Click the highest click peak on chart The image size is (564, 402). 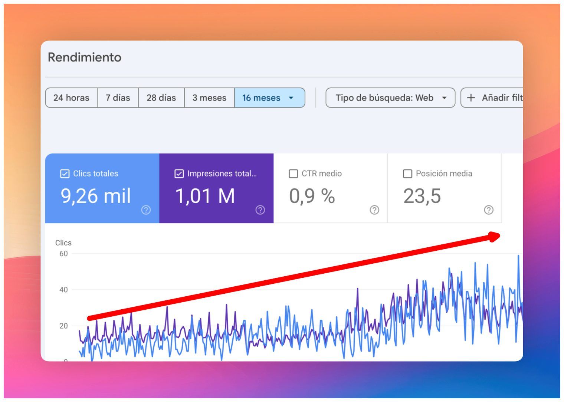pos(518,256)
